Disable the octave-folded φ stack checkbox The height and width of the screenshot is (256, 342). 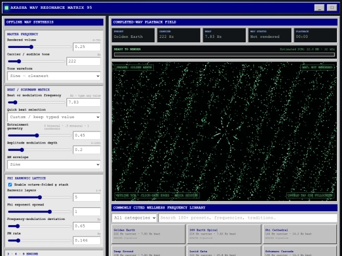click(x=10, y=185)
